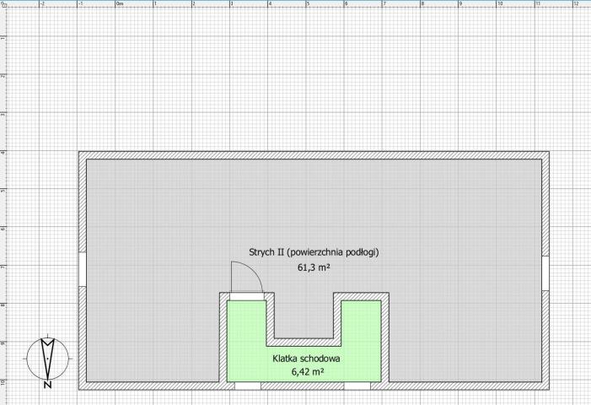Image resolution: width=591 pixels, height=405 pixels.
Task: Select the compass rose on the plan
Action: [x=47, y=360]
